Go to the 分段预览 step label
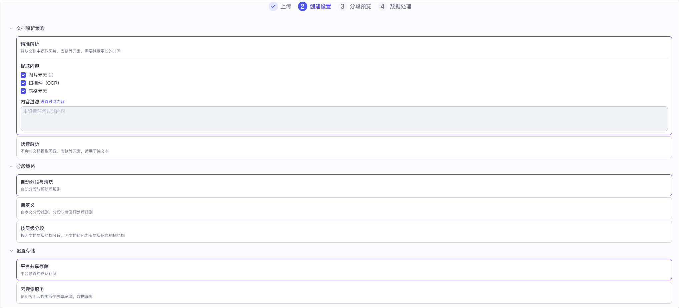679x308 pixels. [x=360, y=6]
